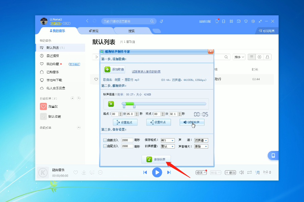Viewport: 304px width, 202px height.
Task: Open the settings gear in the title bar
Action: click(x=253, y=21)
